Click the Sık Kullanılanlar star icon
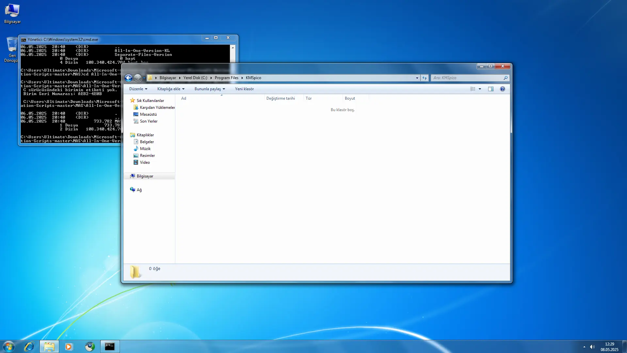This screenshot has width=627, height=353. [x=132, y=100]
